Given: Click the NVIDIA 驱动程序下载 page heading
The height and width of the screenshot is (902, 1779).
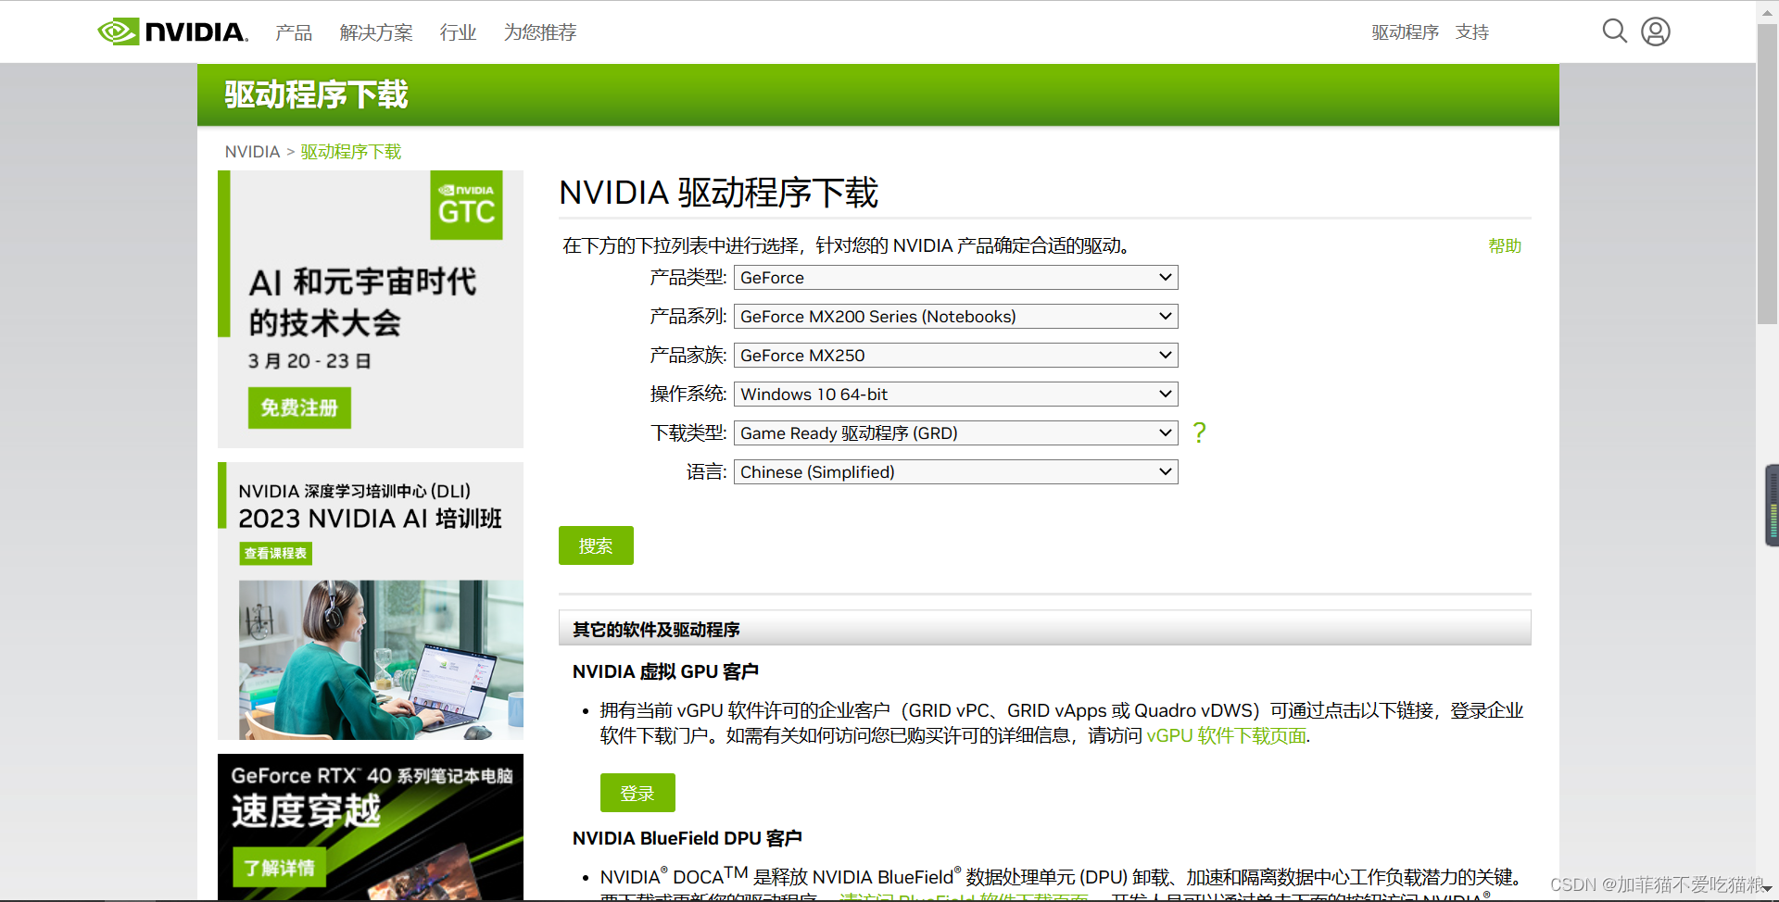Looking at the screenshot, I should [719, 193].
